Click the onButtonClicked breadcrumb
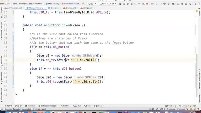The width and height of the screenshot is (201, 113). coord(70,4)
